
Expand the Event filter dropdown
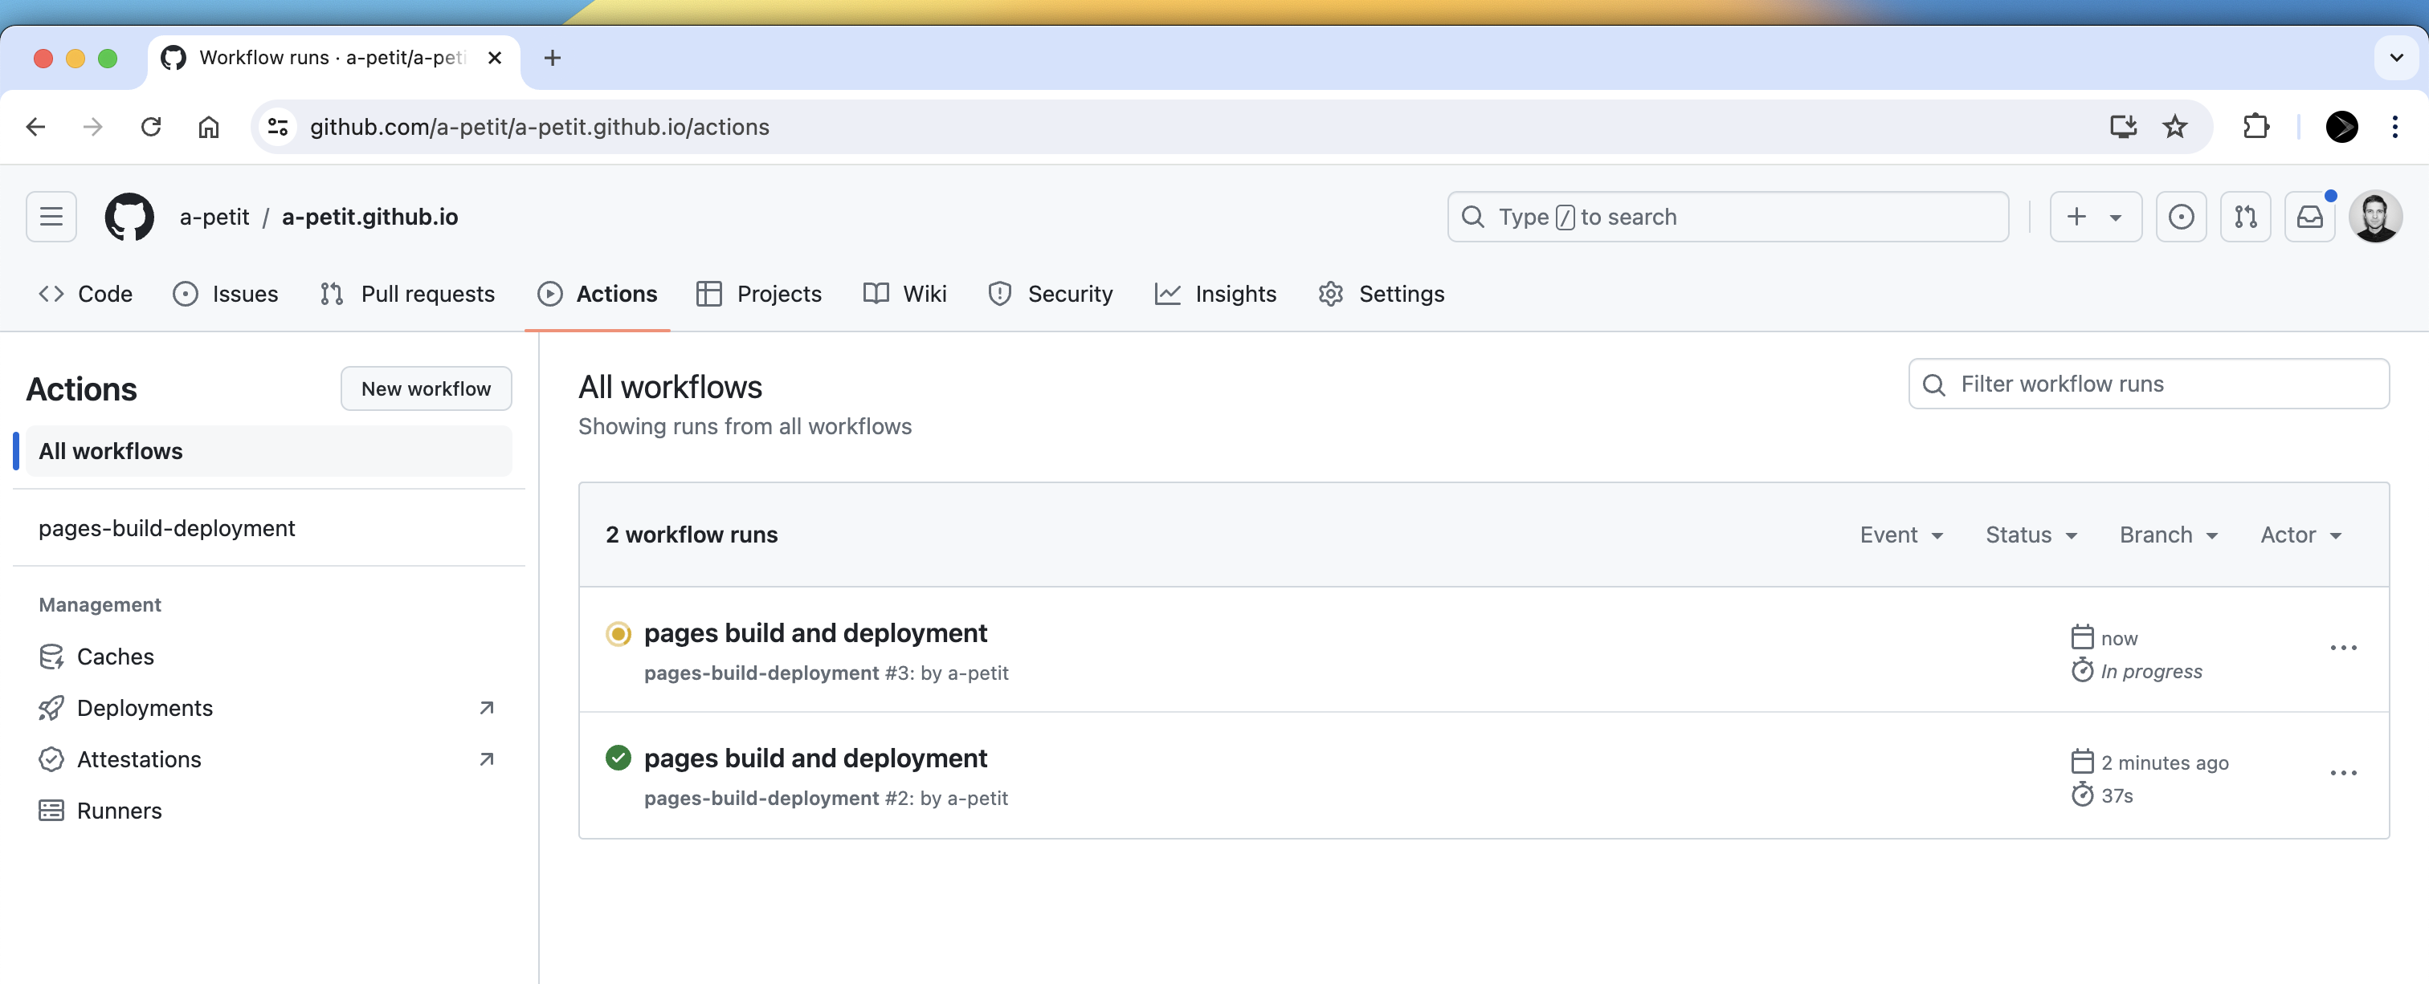point(1901,535)
